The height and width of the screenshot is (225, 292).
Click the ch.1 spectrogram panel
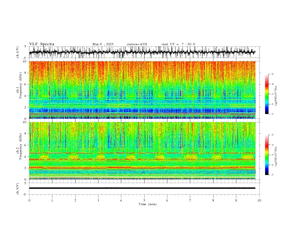[x=142, y=90]
